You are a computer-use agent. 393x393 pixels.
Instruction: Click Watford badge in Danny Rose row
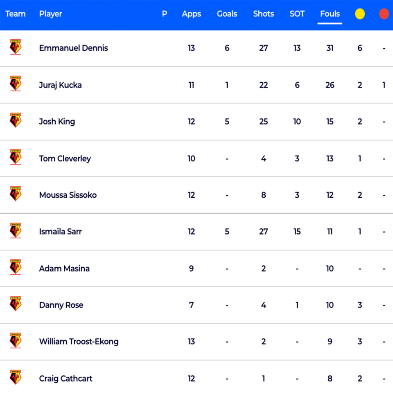15,304
